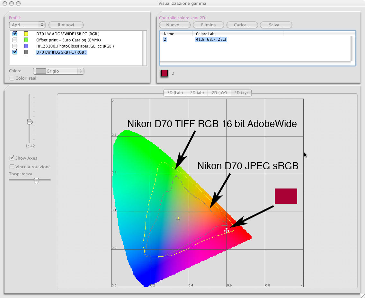The image size is (365, 298).
Task: Open the Apri... profiles dropdown
Action: (x=27, y=25)
